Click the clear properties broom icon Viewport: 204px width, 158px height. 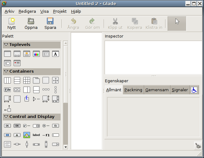click(x=198, y=146)
